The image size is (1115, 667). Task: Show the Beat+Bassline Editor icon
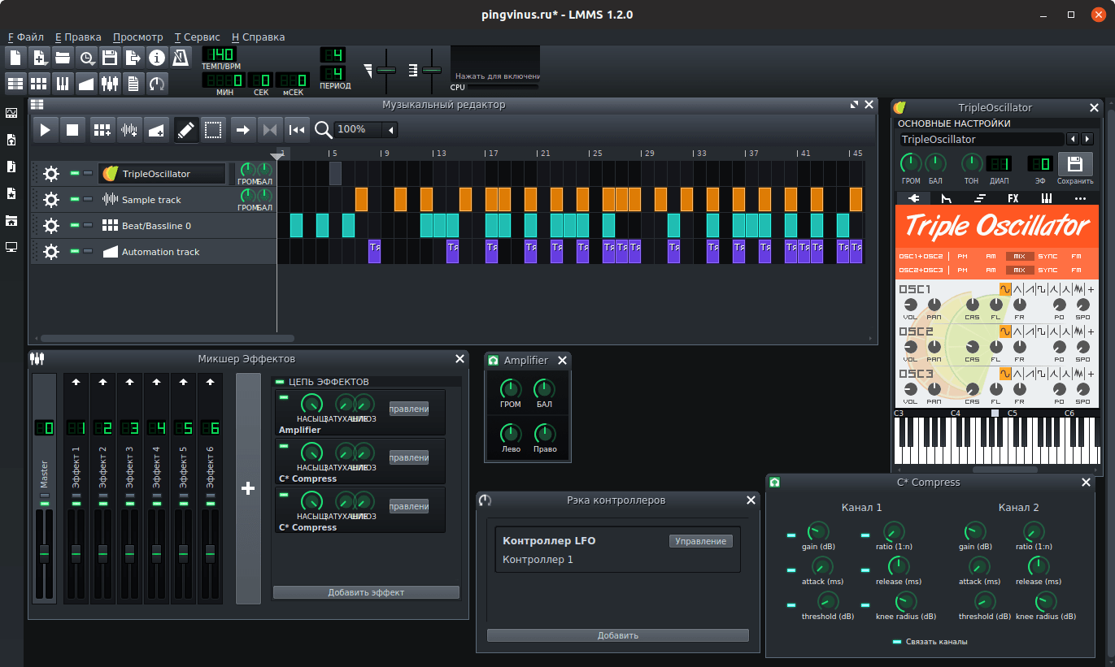39,83
